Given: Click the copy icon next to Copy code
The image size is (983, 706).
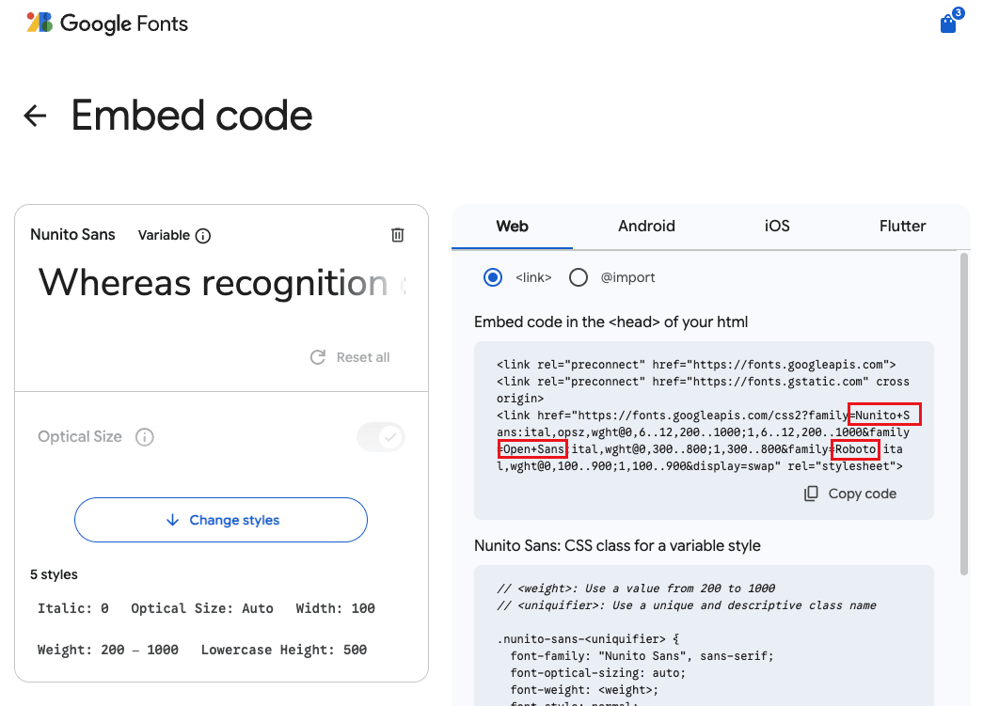Looking at the screenshot, I should (811, 494).
